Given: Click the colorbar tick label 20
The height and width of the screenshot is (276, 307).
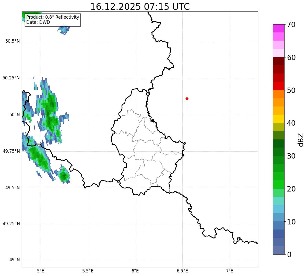Looking at the screenshot, I should 291,189.
